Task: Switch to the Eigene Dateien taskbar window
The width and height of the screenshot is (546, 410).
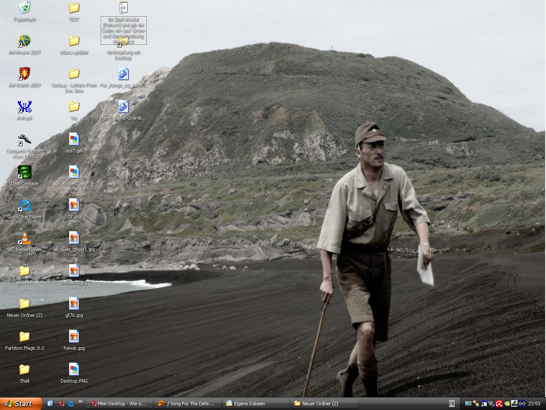Action: pos(256,404)
